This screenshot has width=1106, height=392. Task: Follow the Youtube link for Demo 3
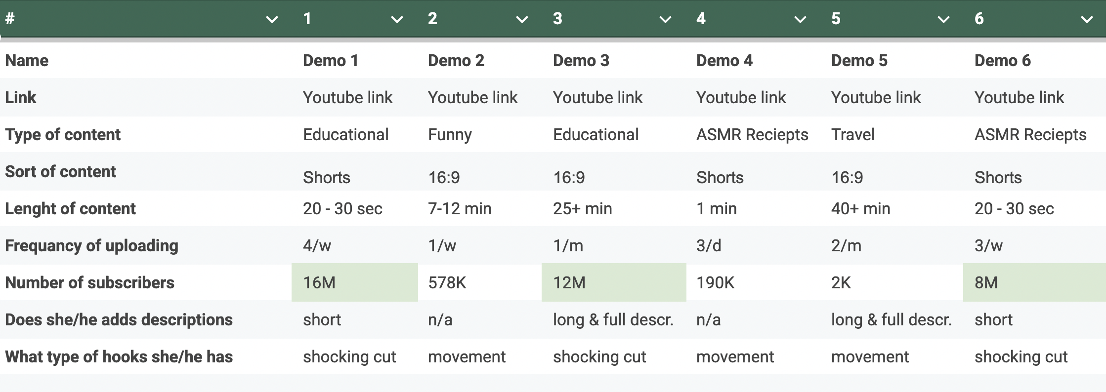597,98
